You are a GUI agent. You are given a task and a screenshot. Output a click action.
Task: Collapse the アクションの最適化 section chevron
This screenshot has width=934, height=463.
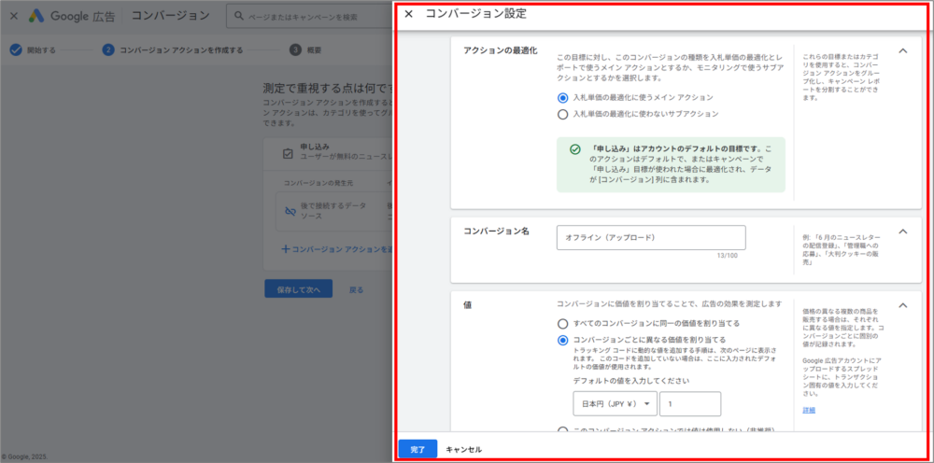click(902, 51)
